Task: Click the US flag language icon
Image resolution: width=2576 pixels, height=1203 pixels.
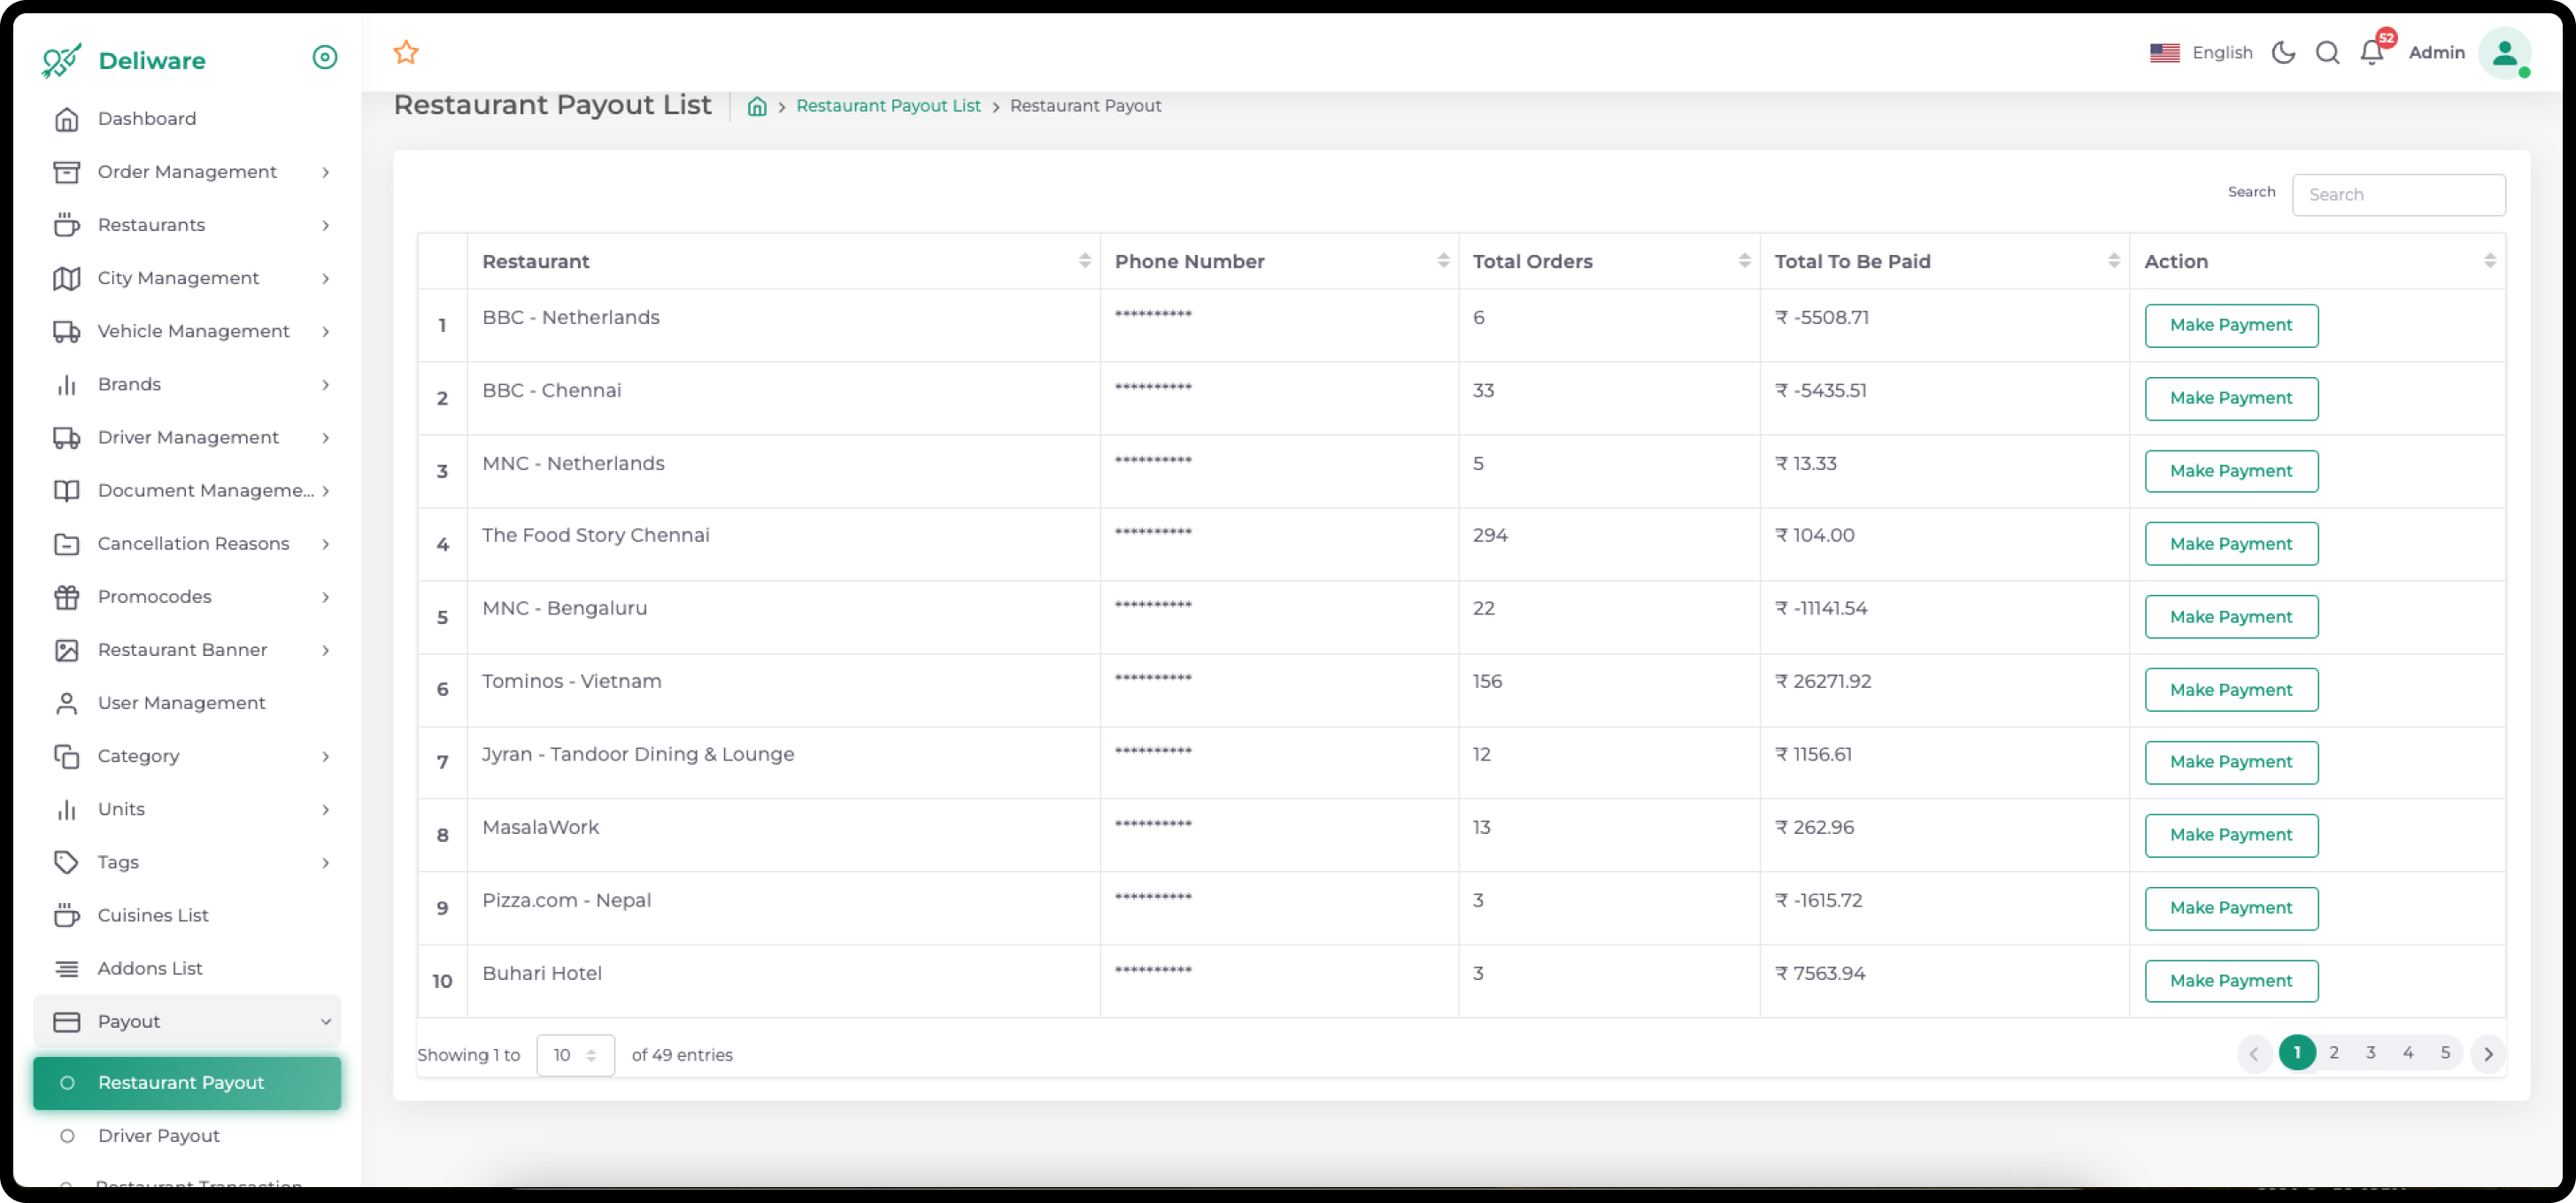Action: coord(2165,52)
